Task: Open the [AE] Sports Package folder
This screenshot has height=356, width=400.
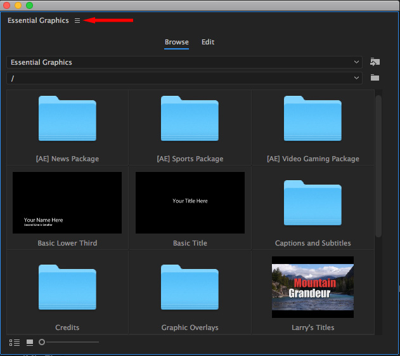Action: (190, 119)
